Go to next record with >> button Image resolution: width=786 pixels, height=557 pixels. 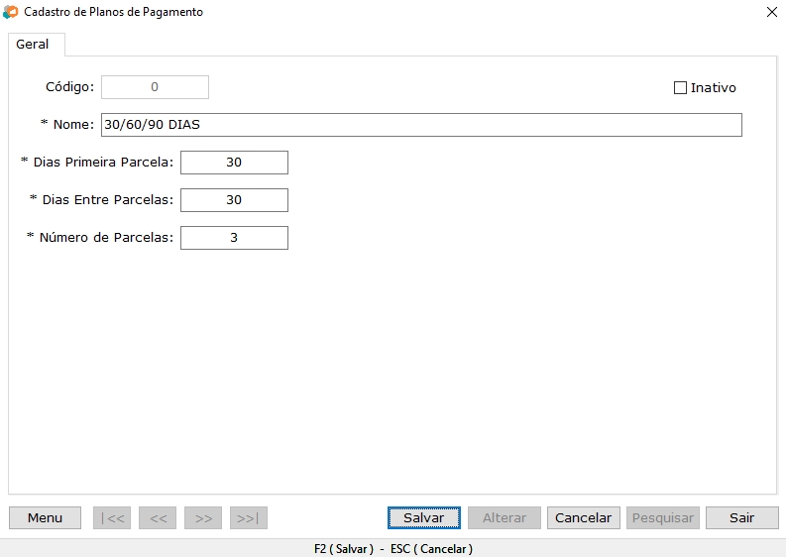point(203,518)
